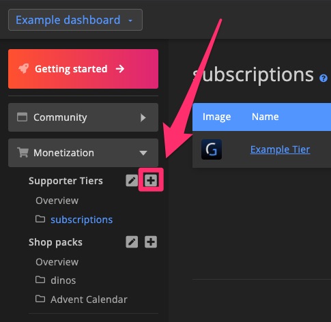The width and height of the screenshot is (331, 322).
Task: Click the folder icon next to dinos
Action: pyautogui.click(x=40, y=280)
